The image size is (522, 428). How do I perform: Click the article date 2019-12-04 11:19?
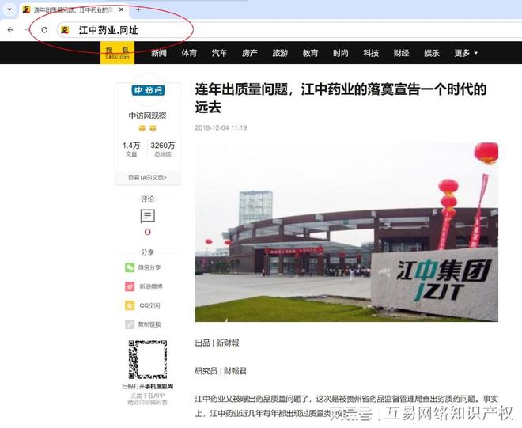tap(221, 127)
